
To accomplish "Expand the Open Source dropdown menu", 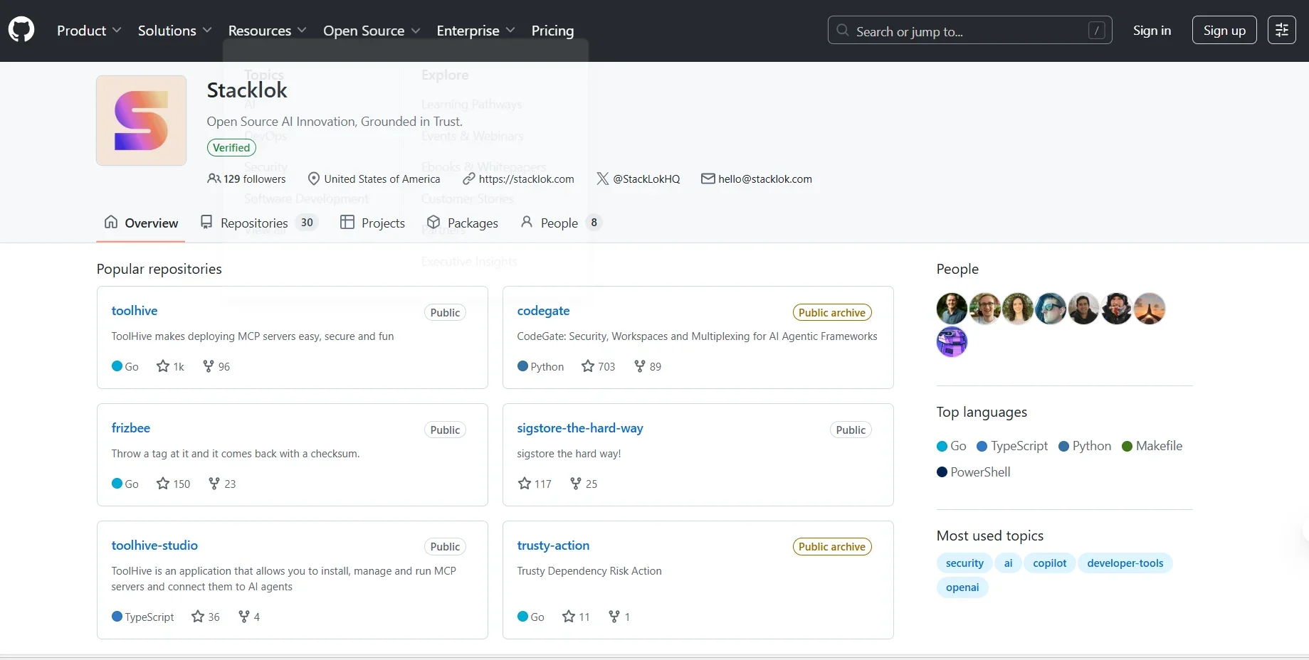I will point(371,31).
